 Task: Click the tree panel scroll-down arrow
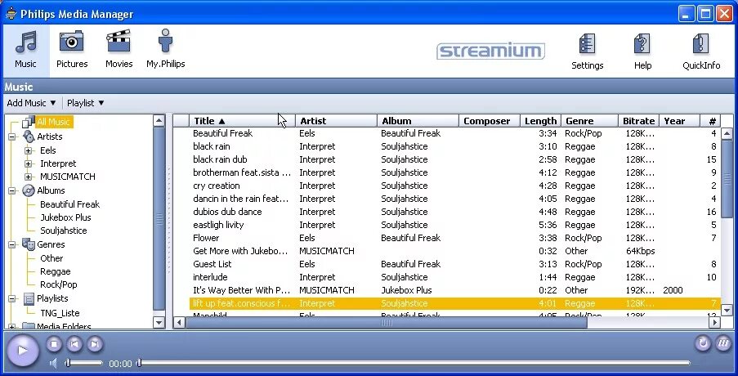pos(159,322)
